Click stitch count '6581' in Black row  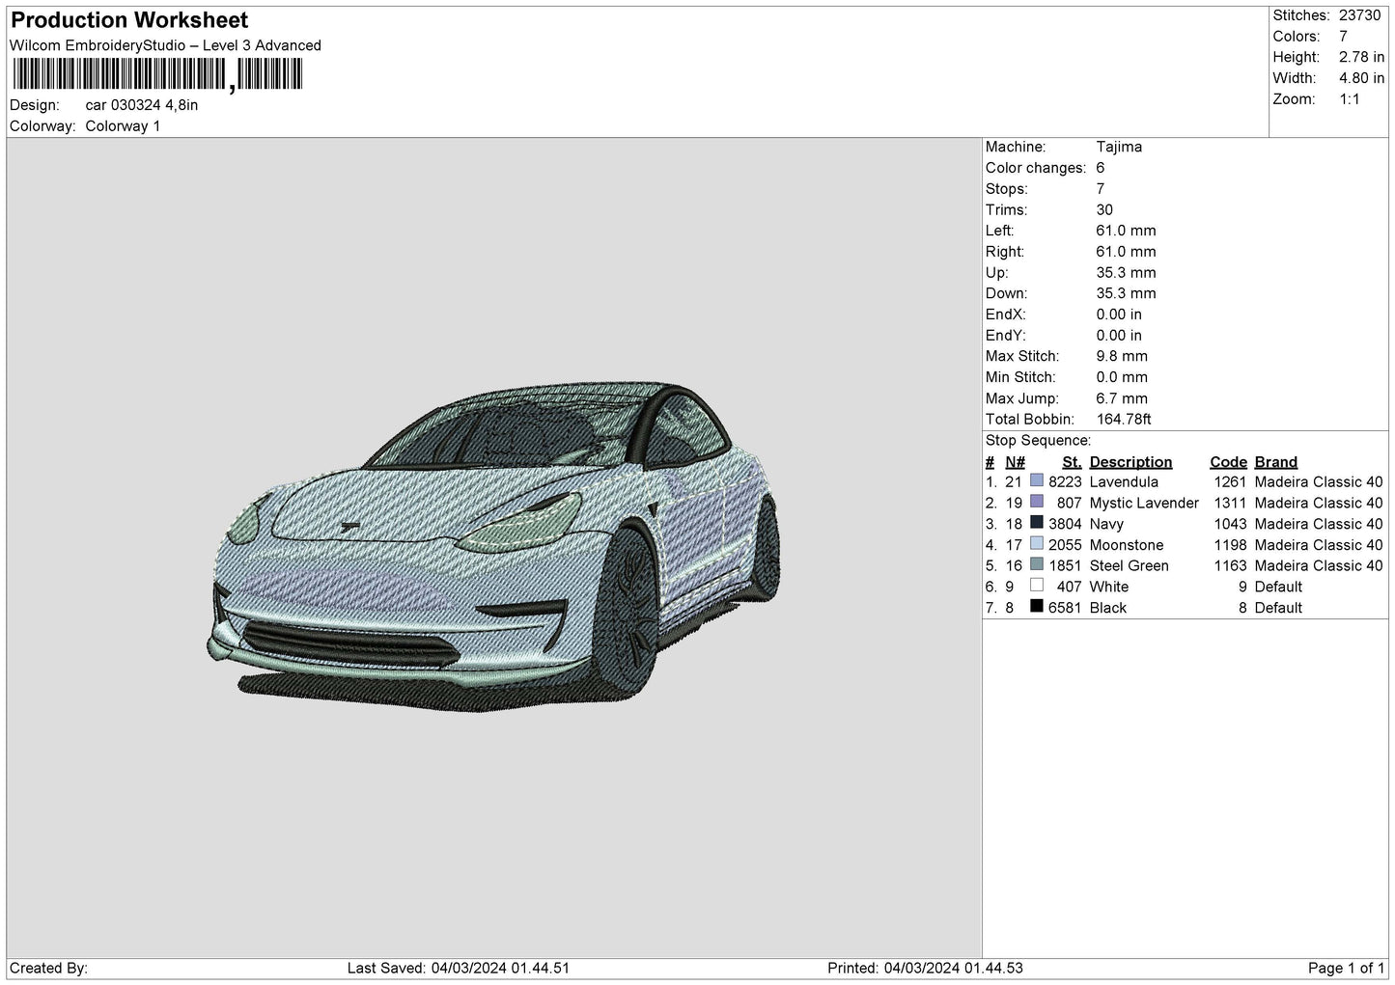pos(1065,609)
